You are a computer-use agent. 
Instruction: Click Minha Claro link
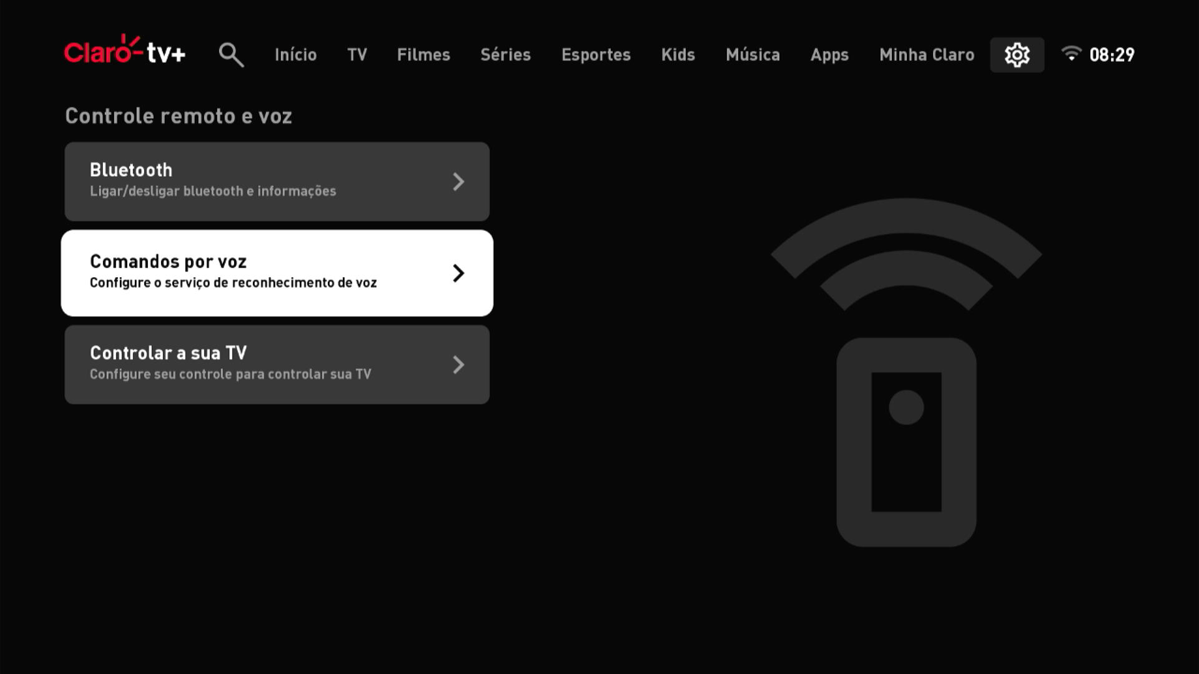(926, 55)
